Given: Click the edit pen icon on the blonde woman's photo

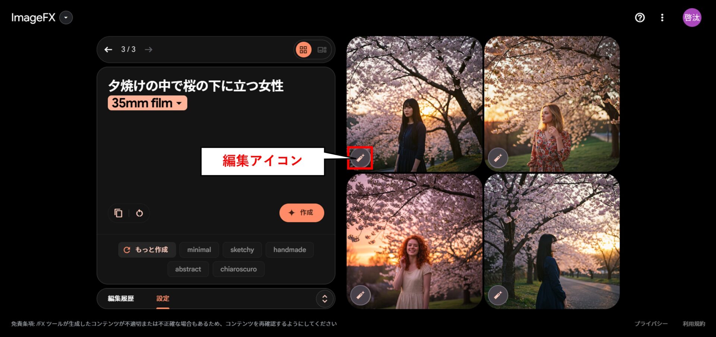Looking at the screenshot, I should point(498,158).
